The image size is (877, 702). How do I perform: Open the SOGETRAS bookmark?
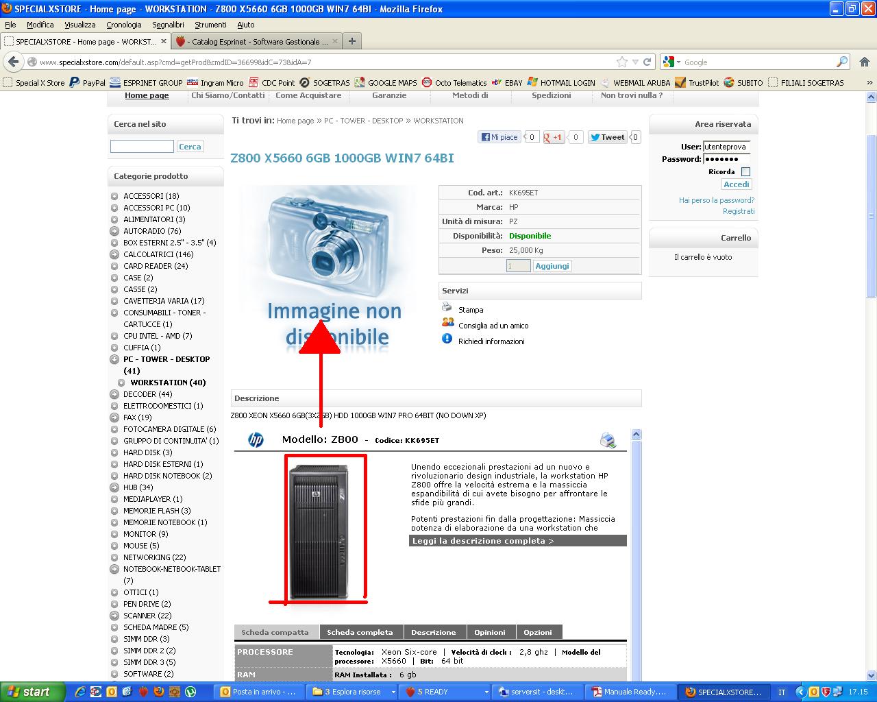pyautogui.click(x=325, y=83)
